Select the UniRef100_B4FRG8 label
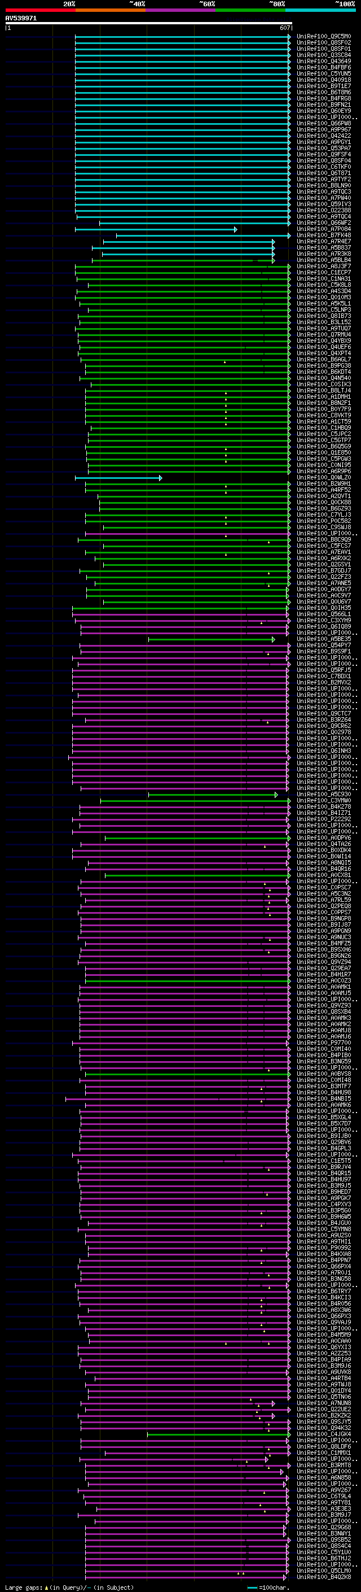The height and width of the screenshot is (1592, 361). click(324, 98)
